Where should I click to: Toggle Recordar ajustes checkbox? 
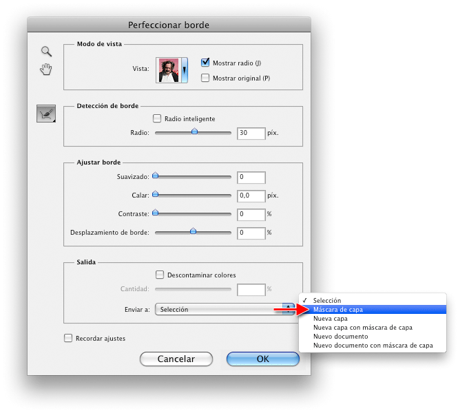tap(67, 338)
